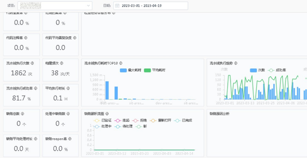Toggle the 重新打开 legend series
Viewport: 307px width, 158px height.
161,120
